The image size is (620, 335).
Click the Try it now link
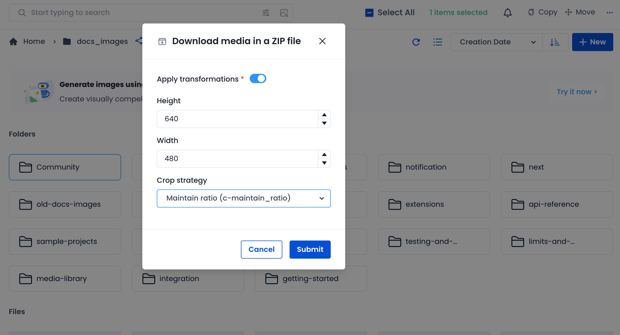[x=577, y=92]
